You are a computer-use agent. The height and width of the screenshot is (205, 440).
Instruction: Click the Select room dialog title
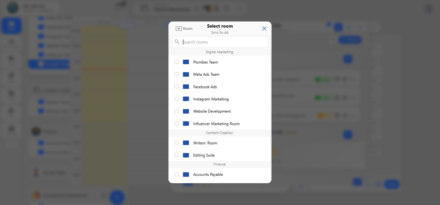coord(220,26)
